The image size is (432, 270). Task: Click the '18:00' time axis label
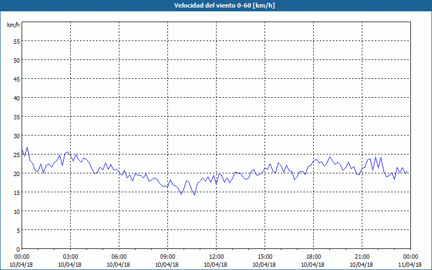(314, 257)
